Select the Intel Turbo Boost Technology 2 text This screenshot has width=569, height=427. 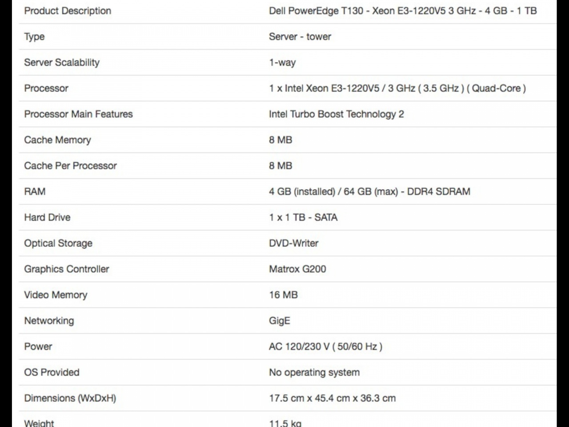click(336, 114)
